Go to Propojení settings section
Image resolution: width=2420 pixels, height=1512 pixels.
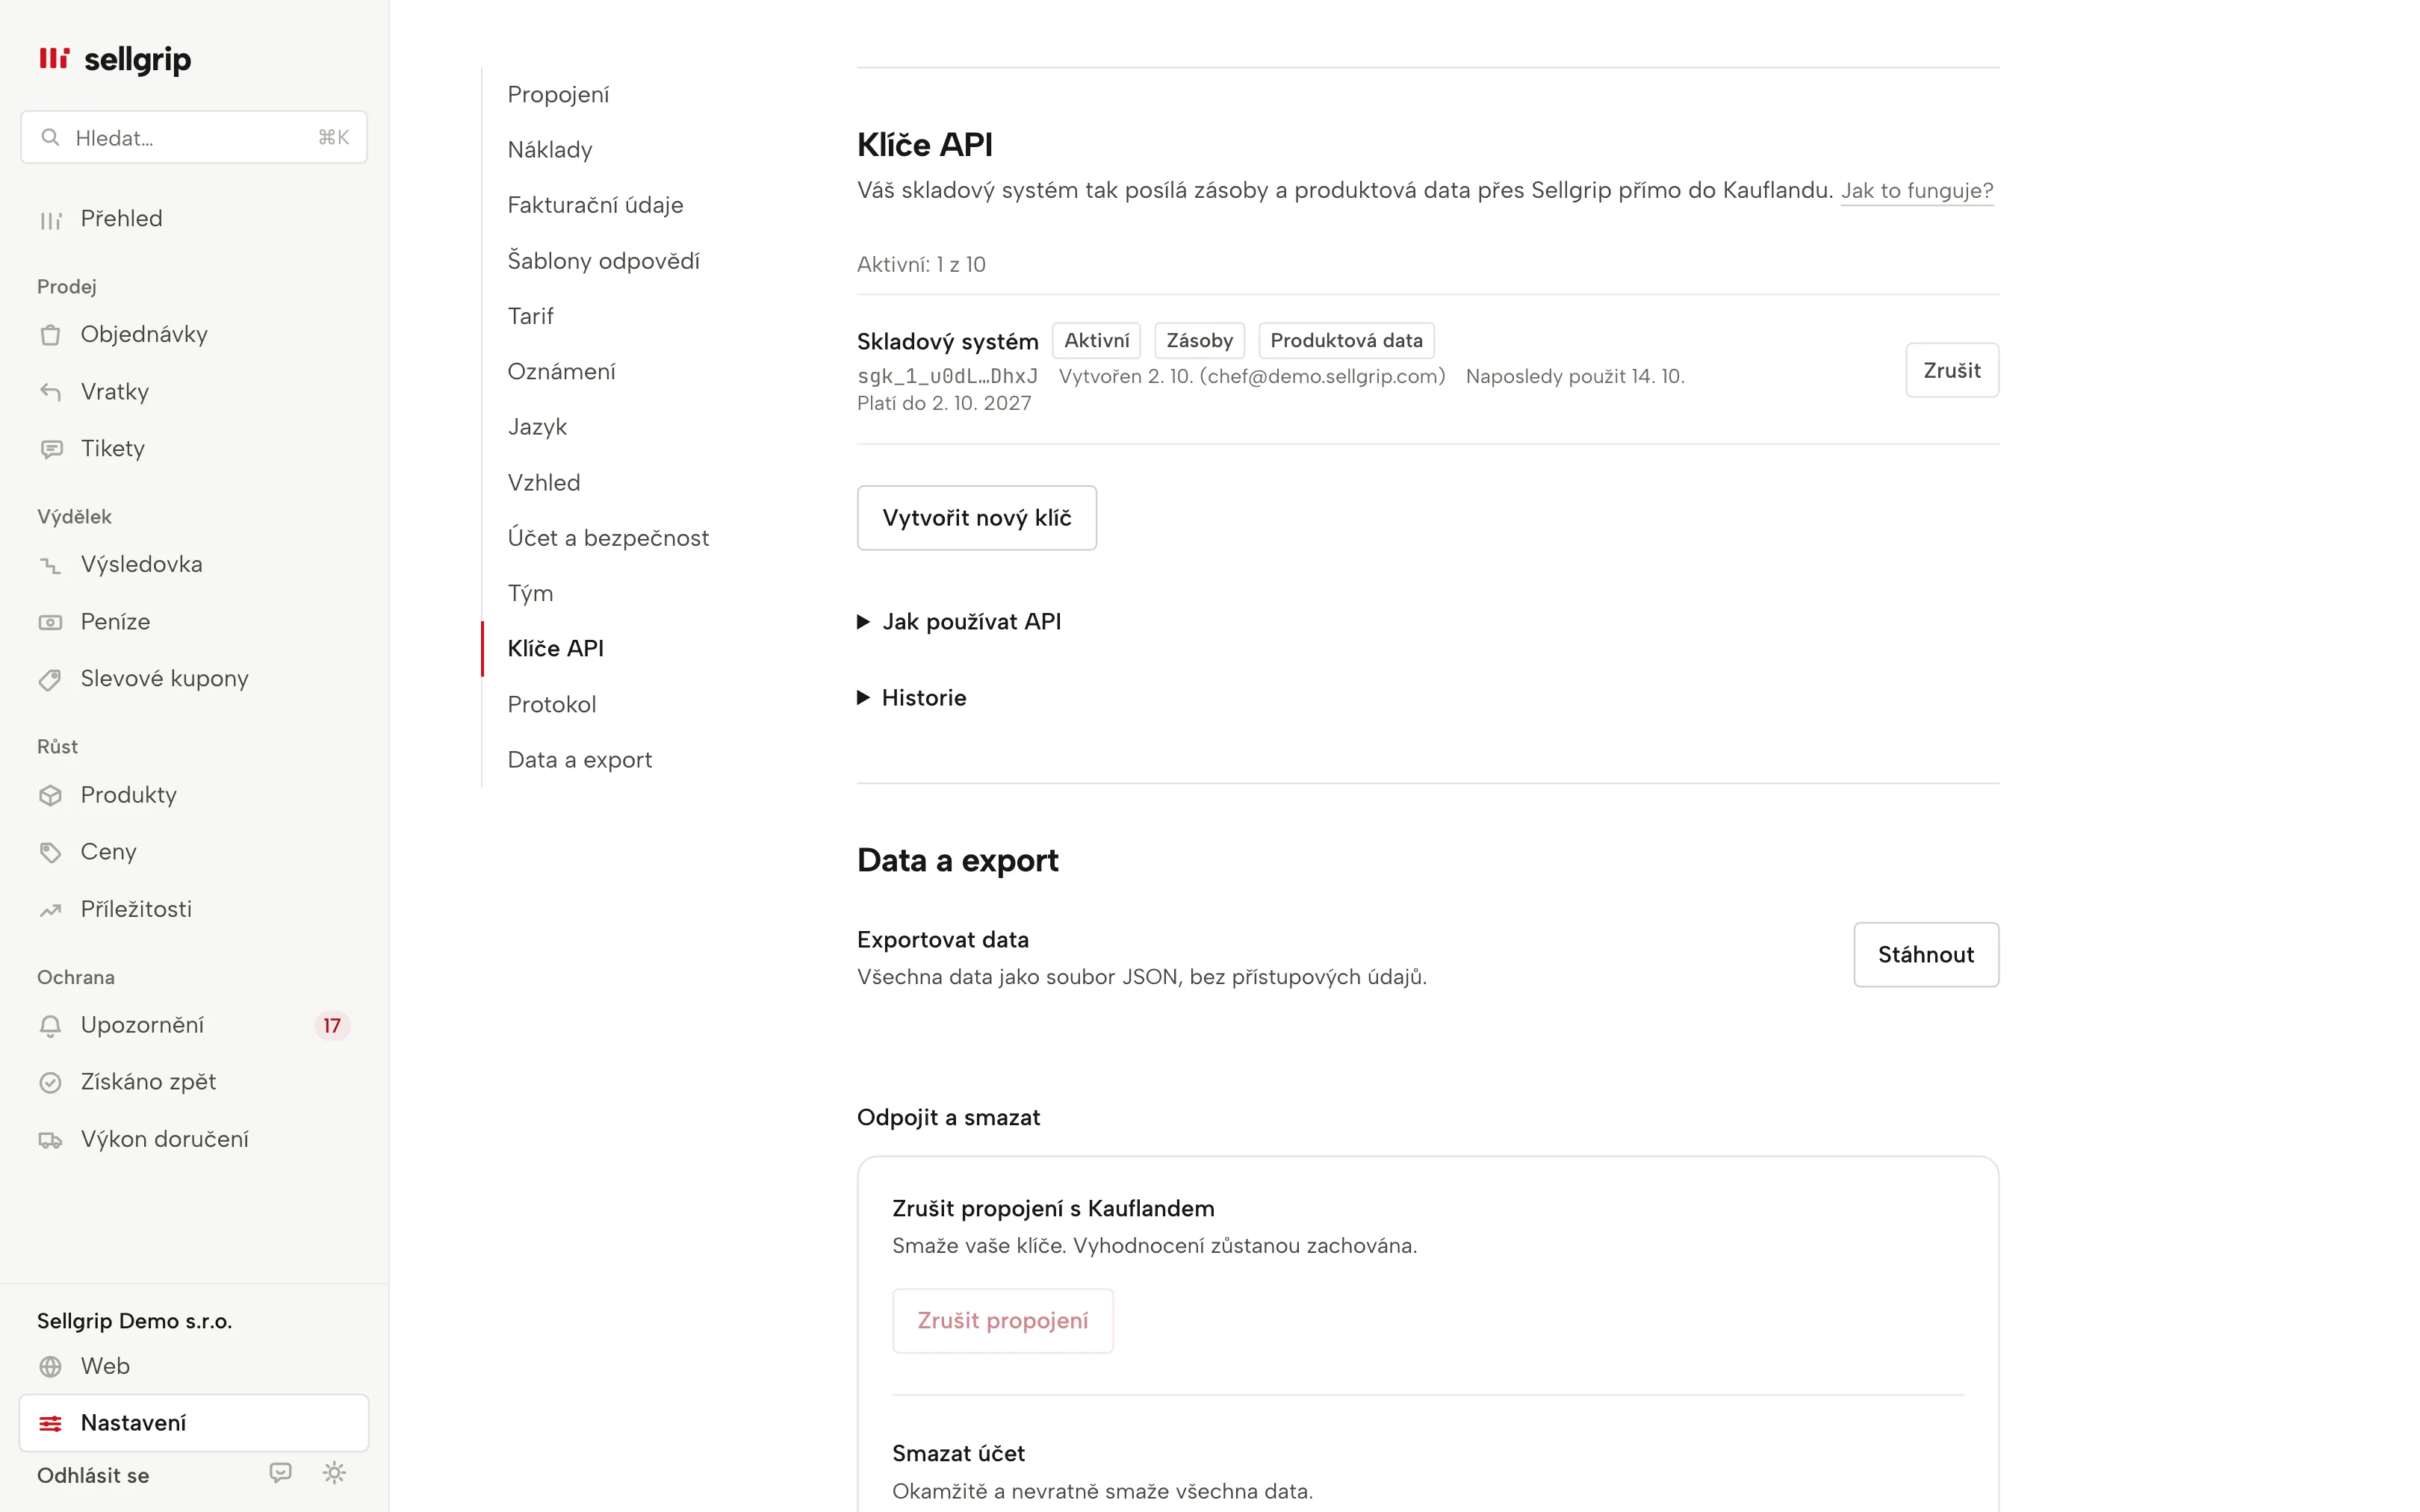click(558, 94)
